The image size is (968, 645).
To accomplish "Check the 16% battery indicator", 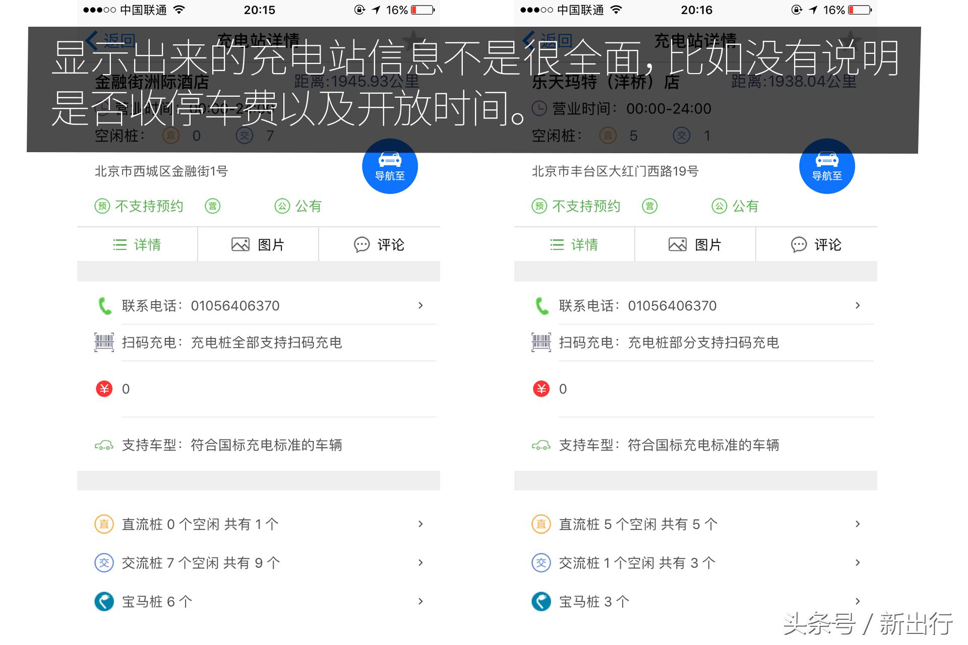I will [x=401, y=10].
